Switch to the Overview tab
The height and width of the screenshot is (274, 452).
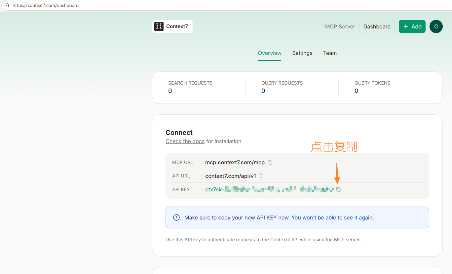270,53
